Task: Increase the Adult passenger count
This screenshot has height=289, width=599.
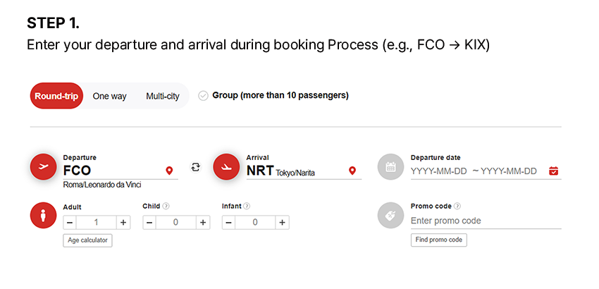Action: coord(123,223)
